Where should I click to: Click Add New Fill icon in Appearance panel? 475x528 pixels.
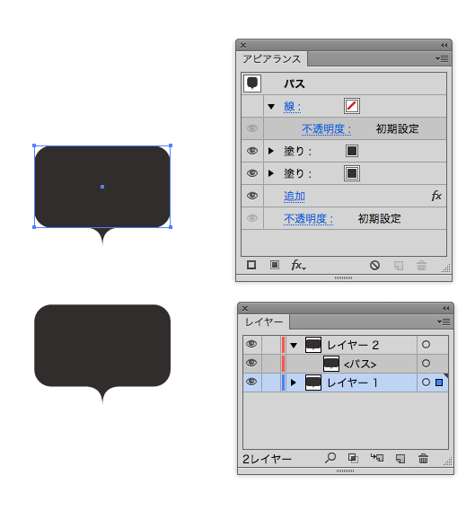pyautogui.click(x=275, y=265)
